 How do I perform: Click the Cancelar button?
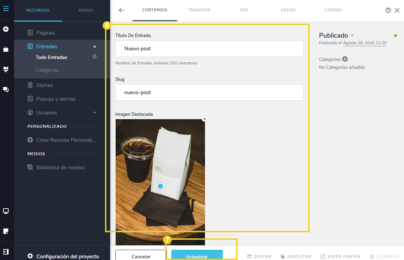141,255
